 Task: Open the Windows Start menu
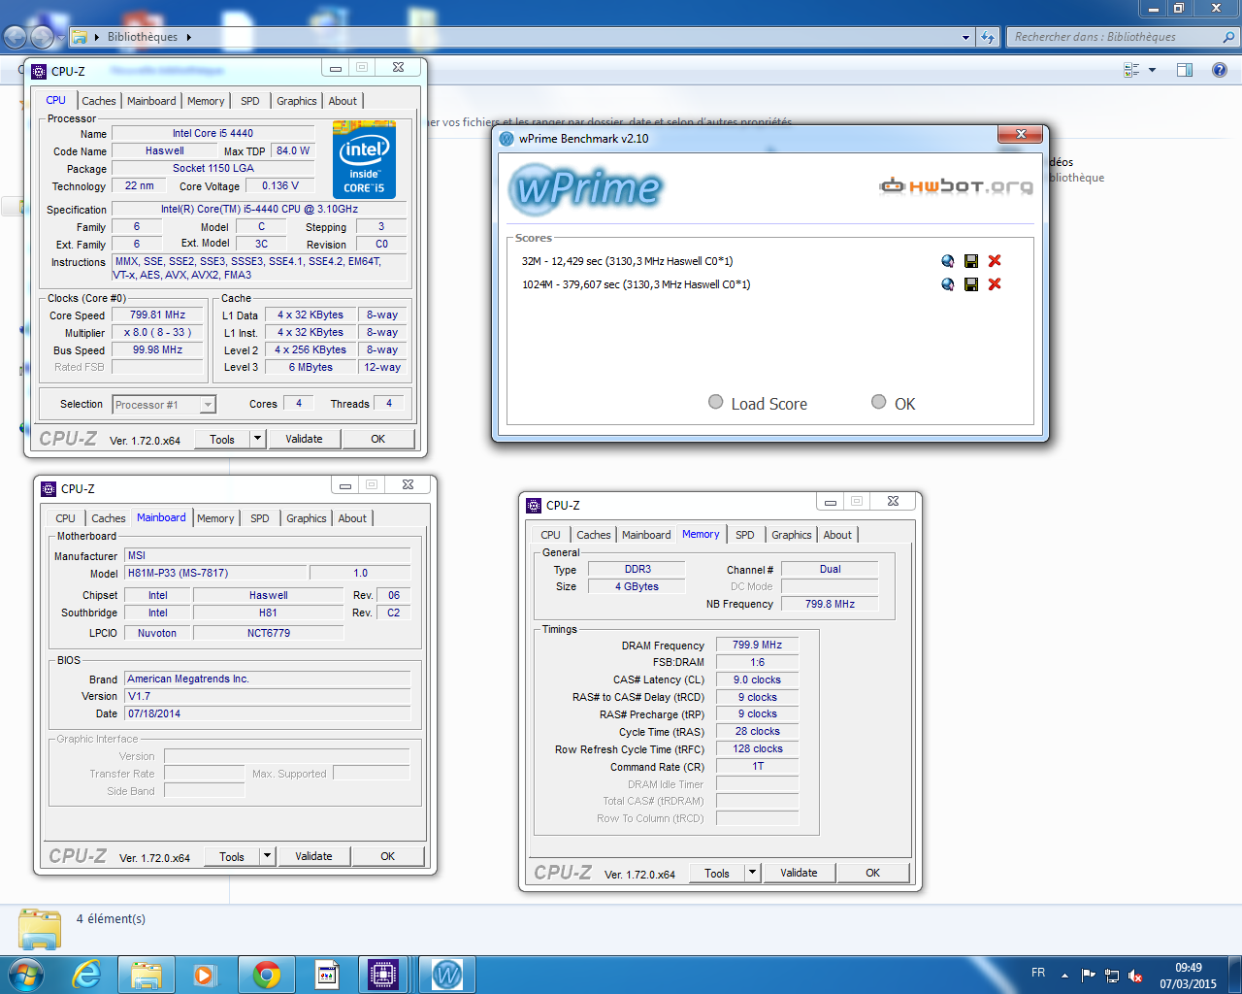pos(26,975)
